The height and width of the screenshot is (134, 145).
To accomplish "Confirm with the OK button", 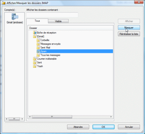I will point(103,127).
